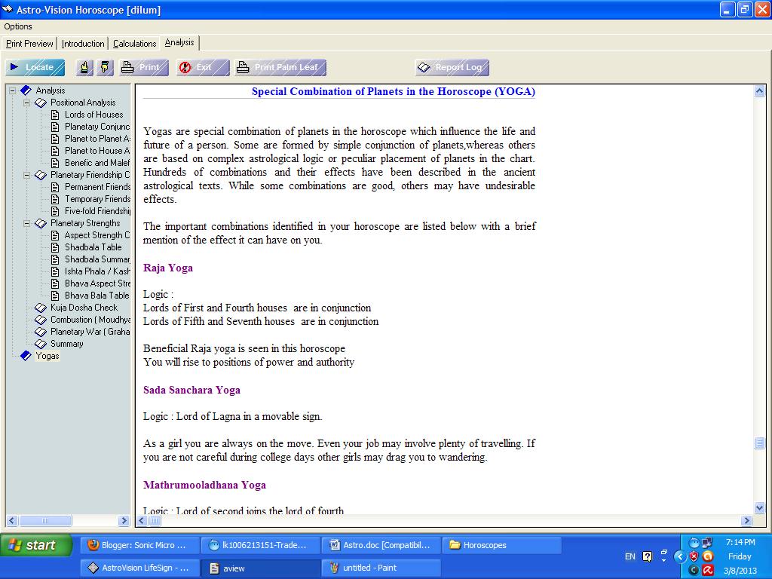This screenshot has width=772, height=579.
Task: Click content scrollbar up arrow
Action: coord(759,91)
